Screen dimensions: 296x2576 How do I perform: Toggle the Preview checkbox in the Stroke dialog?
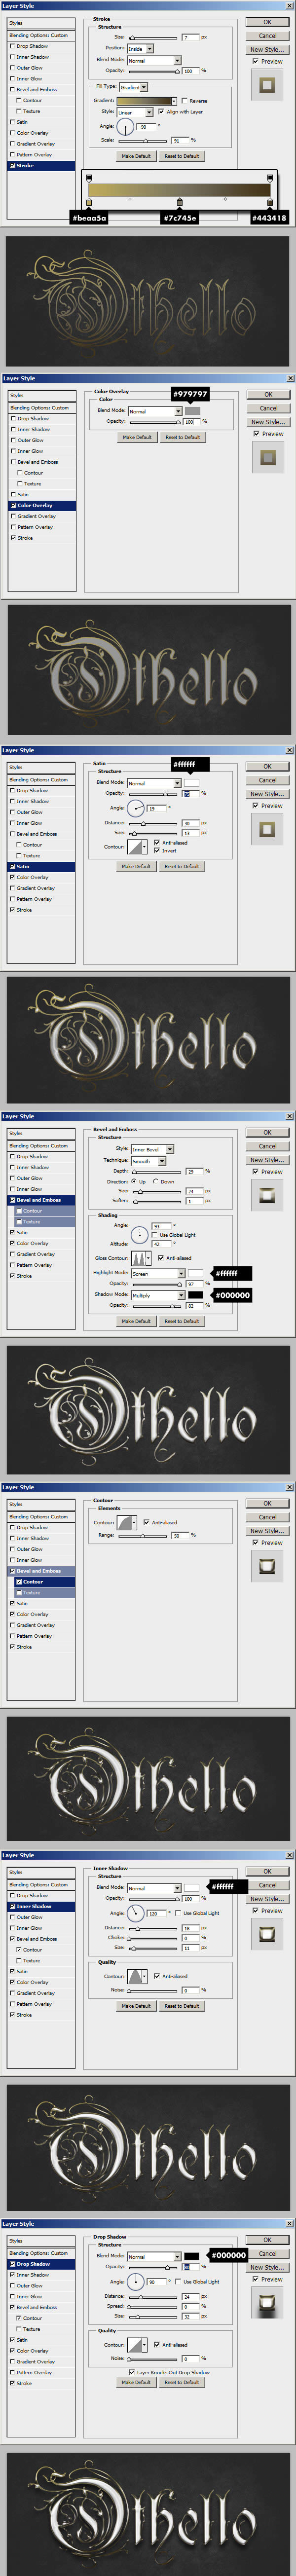(x=255, y=62)
